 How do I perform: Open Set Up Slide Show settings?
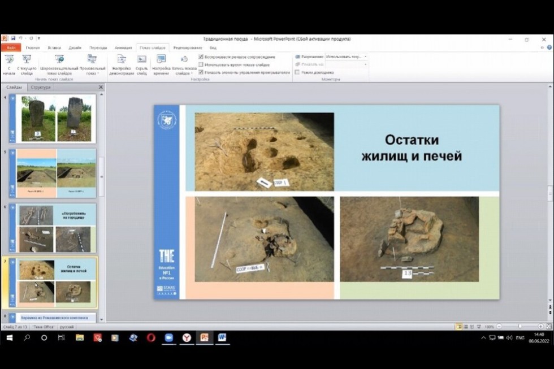[122, 59]
